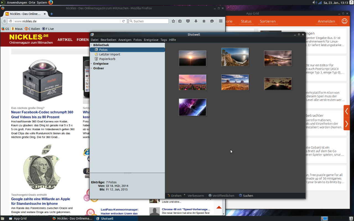Open the Firefox downloads arrow icon
Viewport: 354px width, 221px height.
point(196,21)
